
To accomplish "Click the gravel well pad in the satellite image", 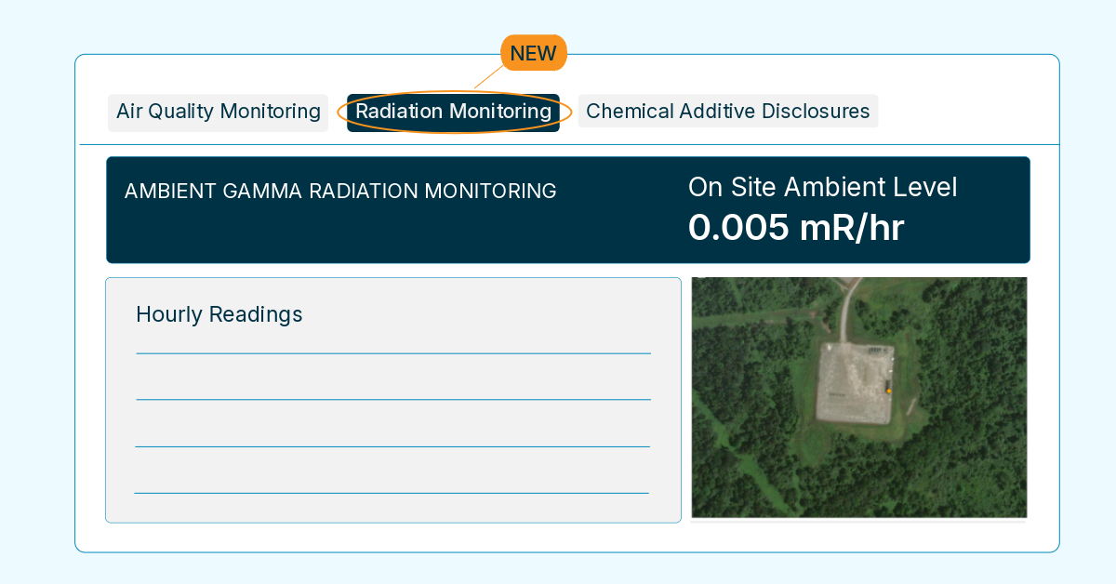I will 854,383.
